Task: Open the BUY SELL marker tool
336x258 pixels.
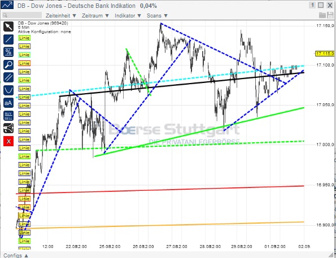Action: point(8,116)
